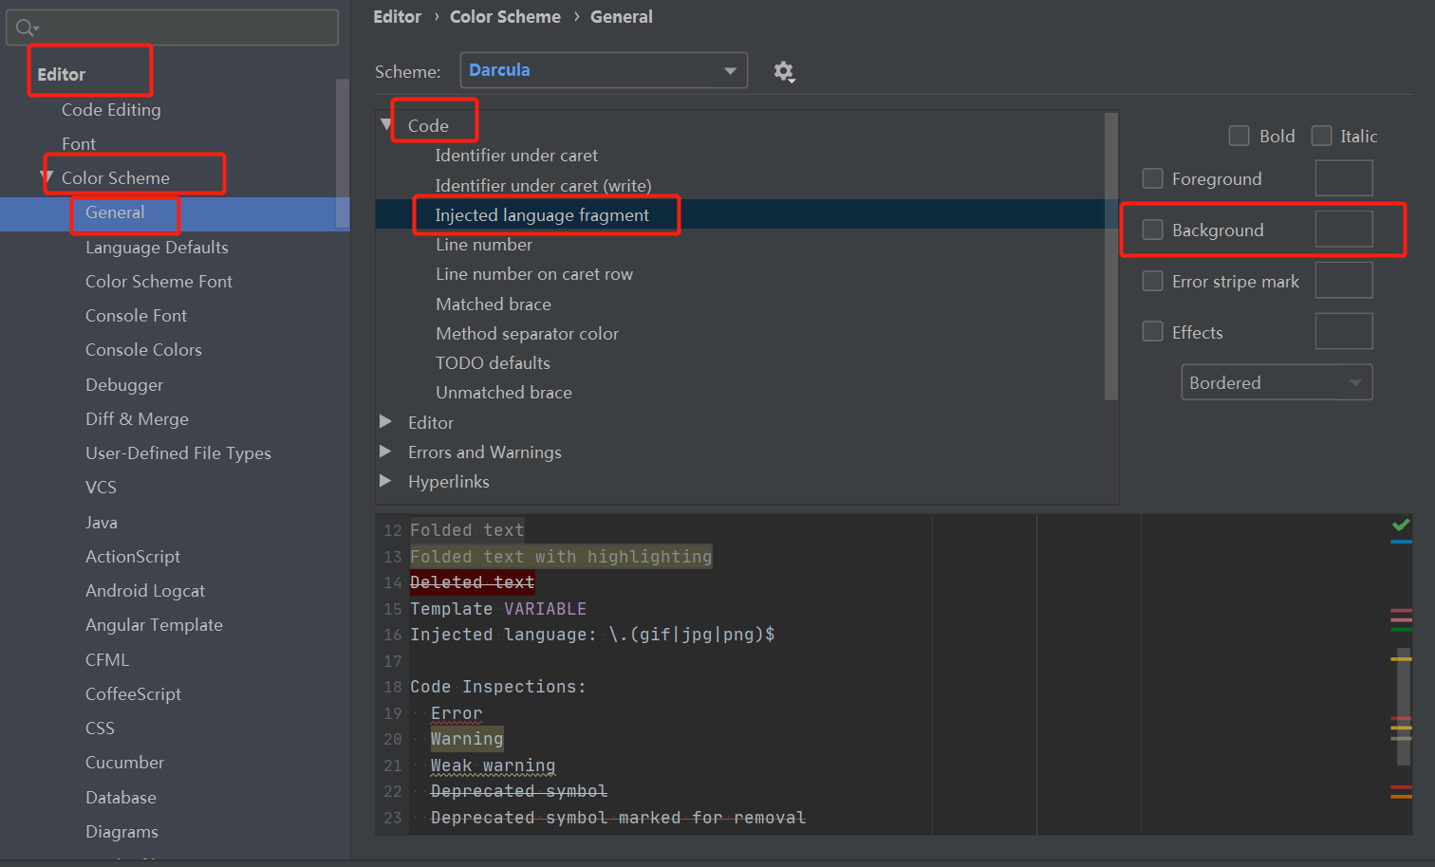Click 'Warning' in preview code
1435x867 pixels.
(467, 738)
